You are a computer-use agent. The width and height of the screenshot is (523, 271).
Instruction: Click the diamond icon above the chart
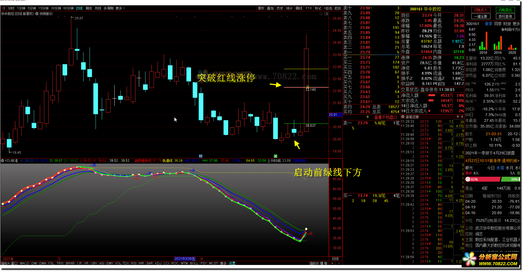click(321, 14)
